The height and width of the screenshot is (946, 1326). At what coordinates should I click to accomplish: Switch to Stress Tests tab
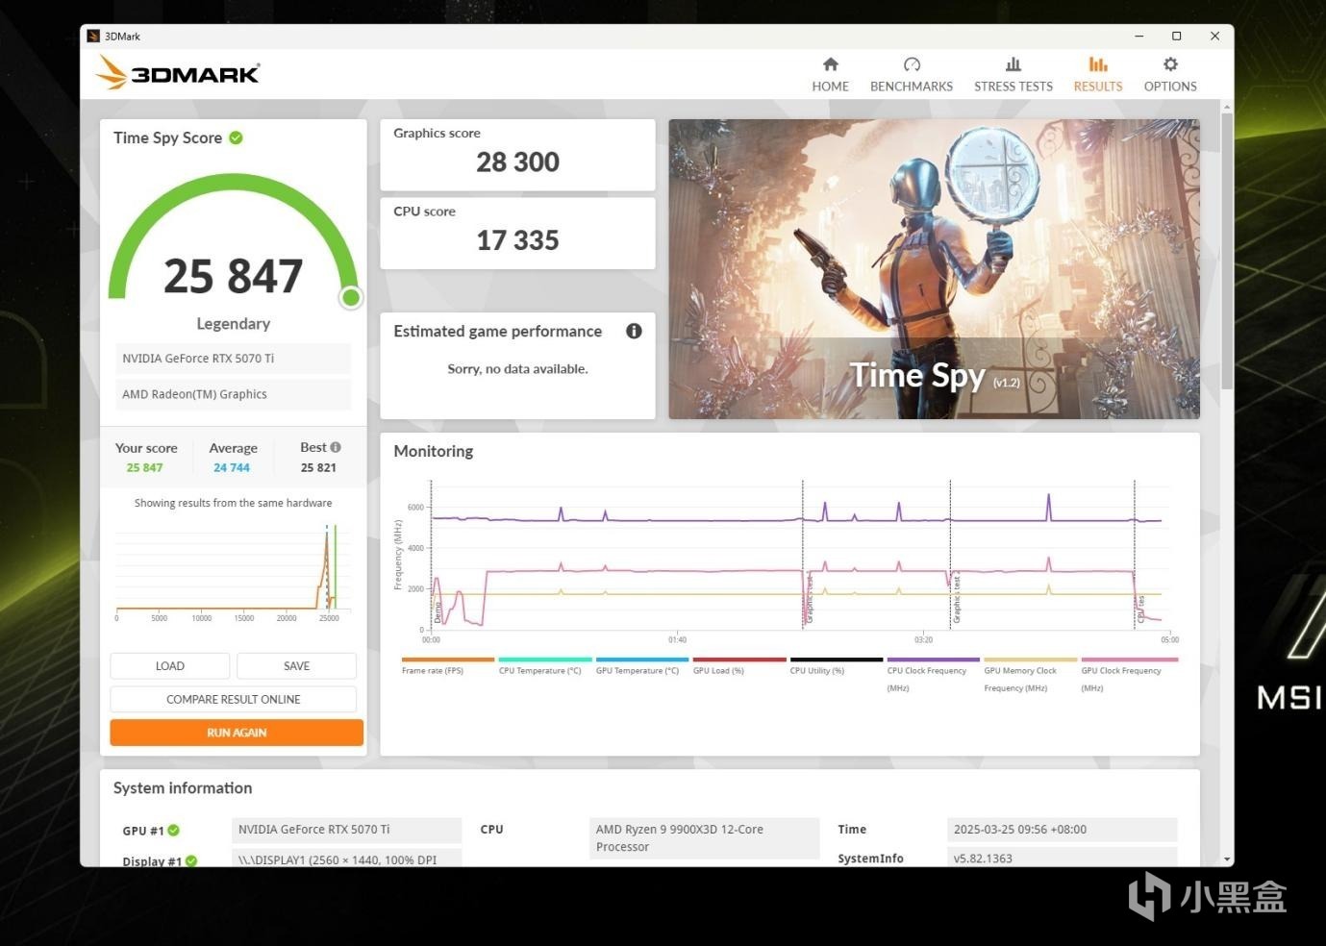point(1013,74)
